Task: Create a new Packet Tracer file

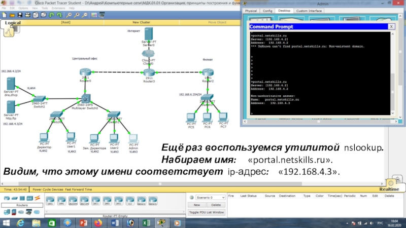Action: (x=5, y=15)
